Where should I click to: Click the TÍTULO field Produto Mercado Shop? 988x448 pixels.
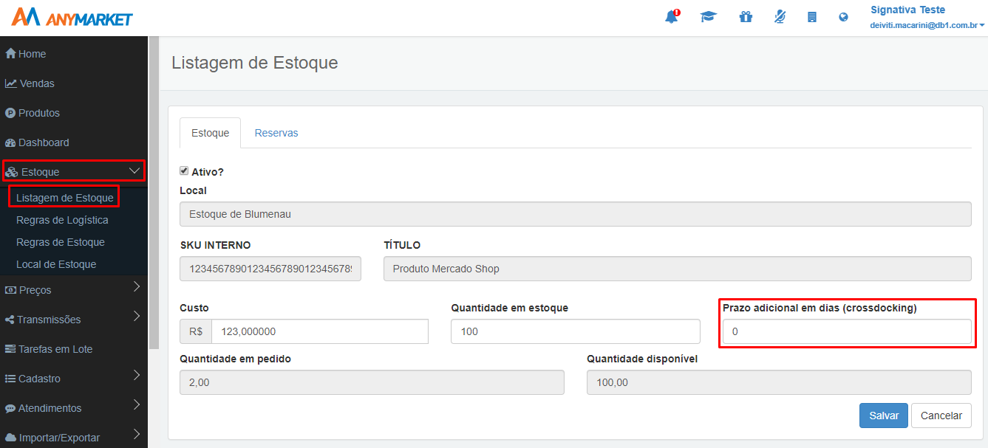(x=678, y=269)
